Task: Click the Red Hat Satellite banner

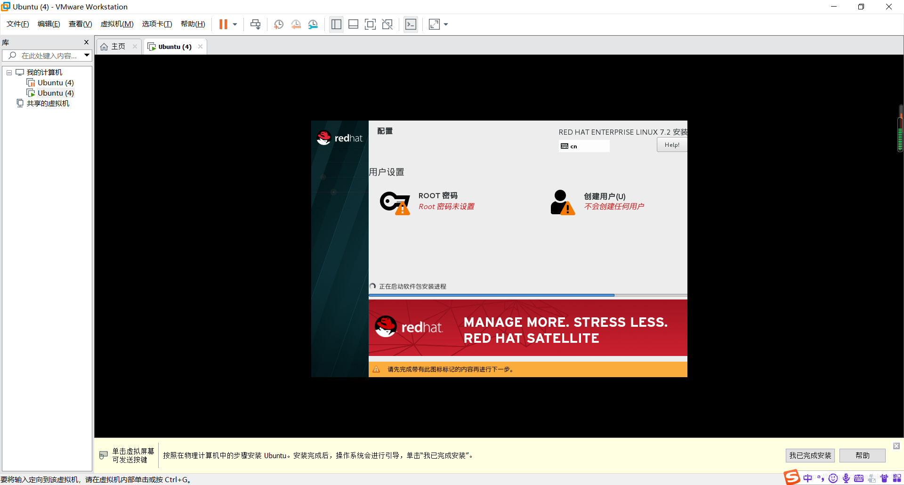Action: click(x=528, y=328)
